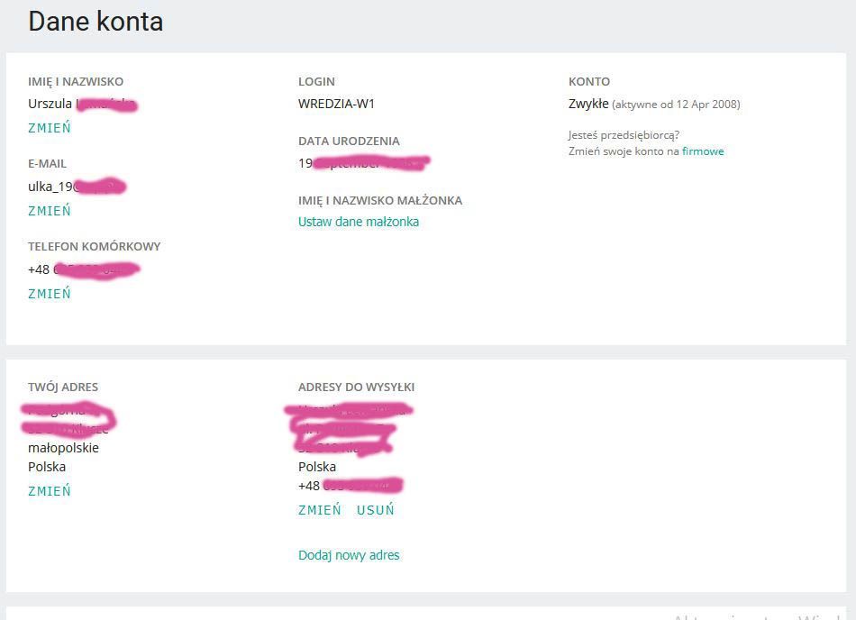Edit shipping address with ZMIEŃ next to USUŃ
The width and height of the screenshot is (856, 620).
click(x=320, y=510)
